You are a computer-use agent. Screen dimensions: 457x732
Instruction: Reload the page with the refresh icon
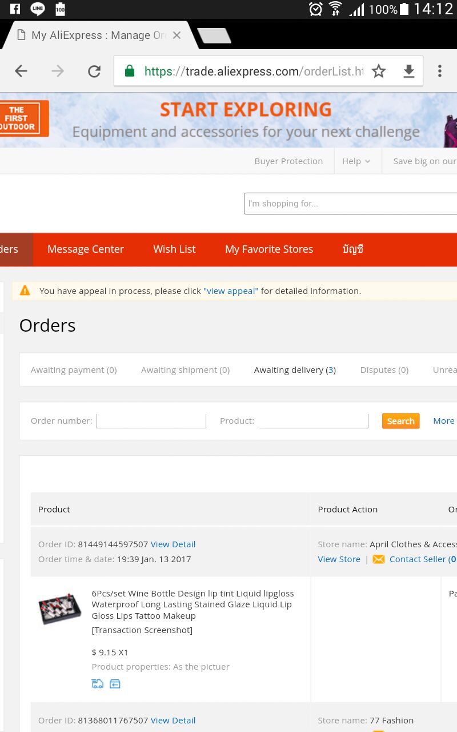pyautogui.click(x=94, y=71)
